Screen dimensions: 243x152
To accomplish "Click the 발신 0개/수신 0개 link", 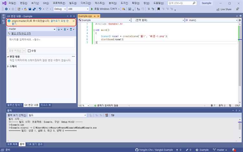I will tap(21, 34).
